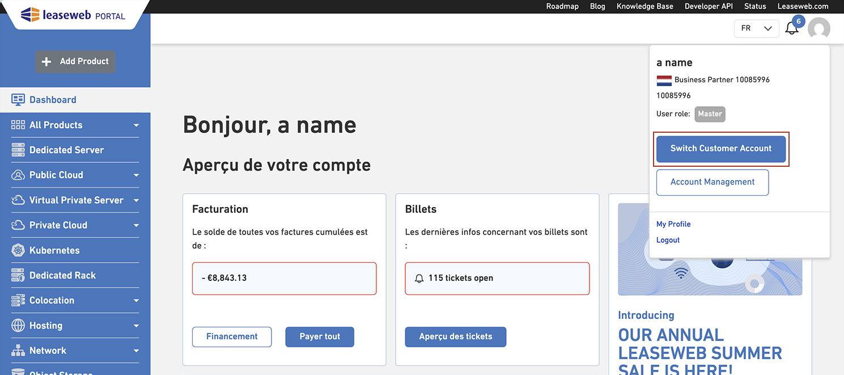Expand the Hosting submenu arrow

[x=136, y=326]
